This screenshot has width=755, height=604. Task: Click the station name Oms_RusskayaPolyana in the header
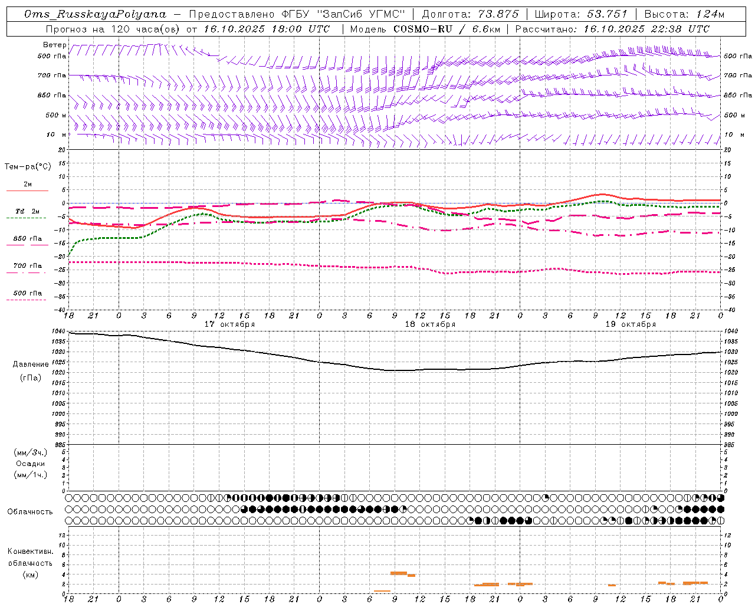pos(96,14)
